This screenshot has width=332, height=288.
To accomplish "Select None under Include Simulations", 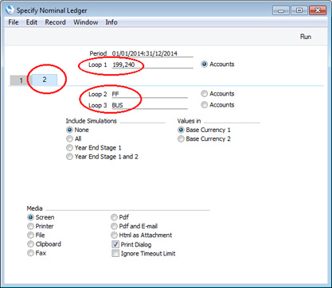I will coord(69,130).
